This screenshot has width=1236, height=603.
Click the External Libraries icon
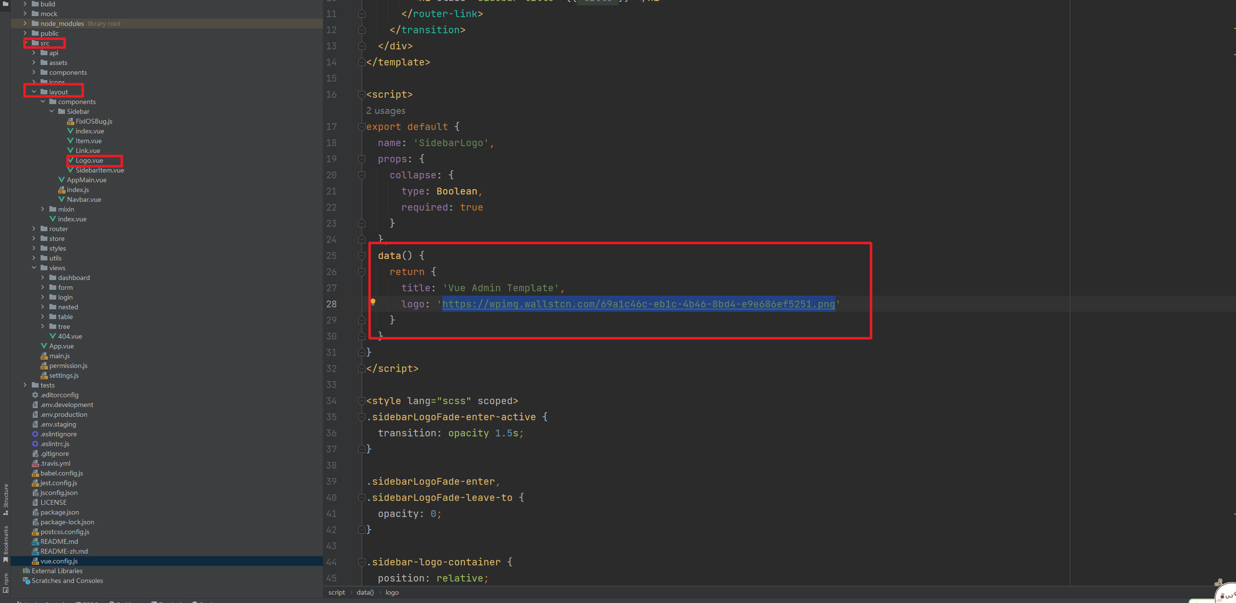pos(26,571)
